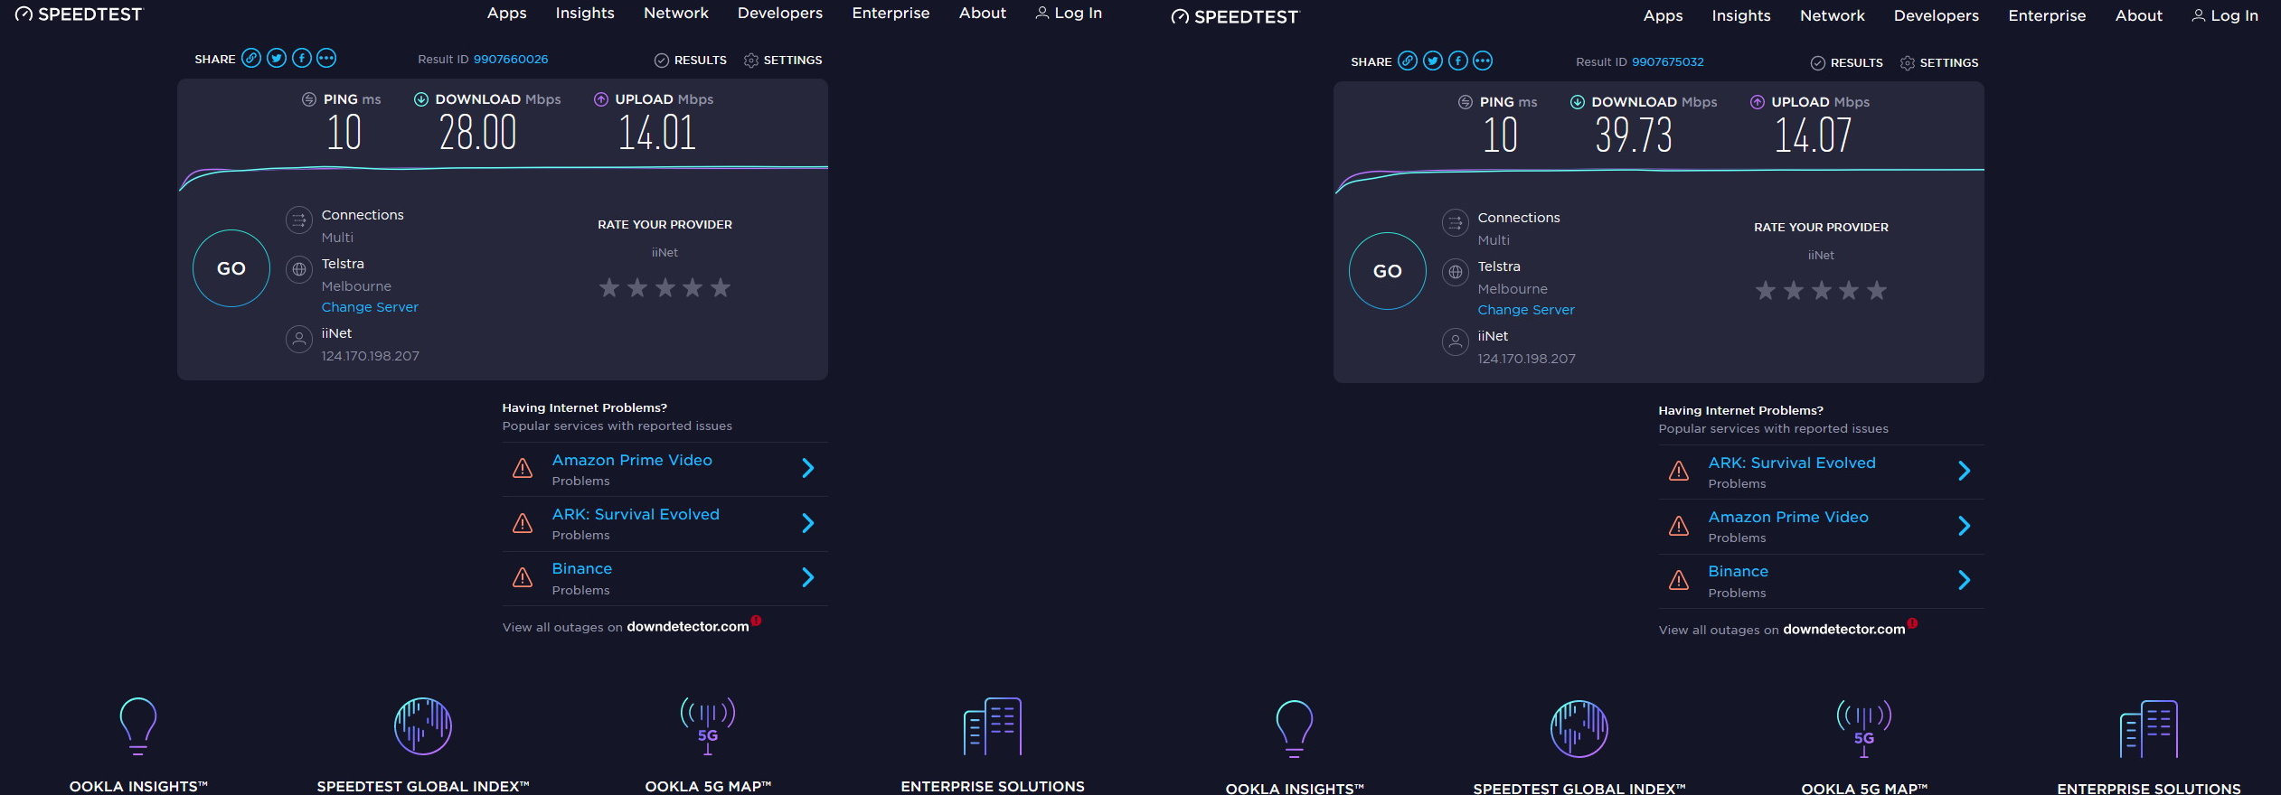The width and height of the screenshot is (2281, 795).
Task: Start test with GO button in right window
Action: click(1388, 271)
